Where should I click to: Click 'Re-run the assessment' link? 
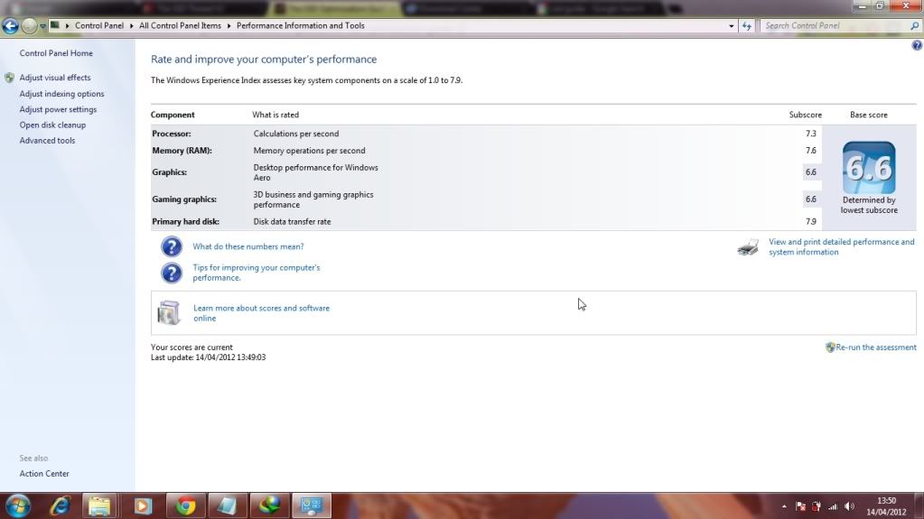[x=875, y=348]
